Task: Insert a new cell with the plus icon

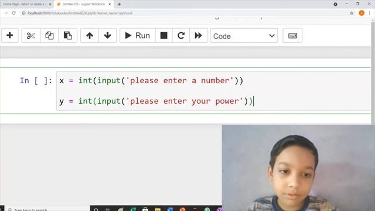Action: pyautogui.click(x=9, y=35)
